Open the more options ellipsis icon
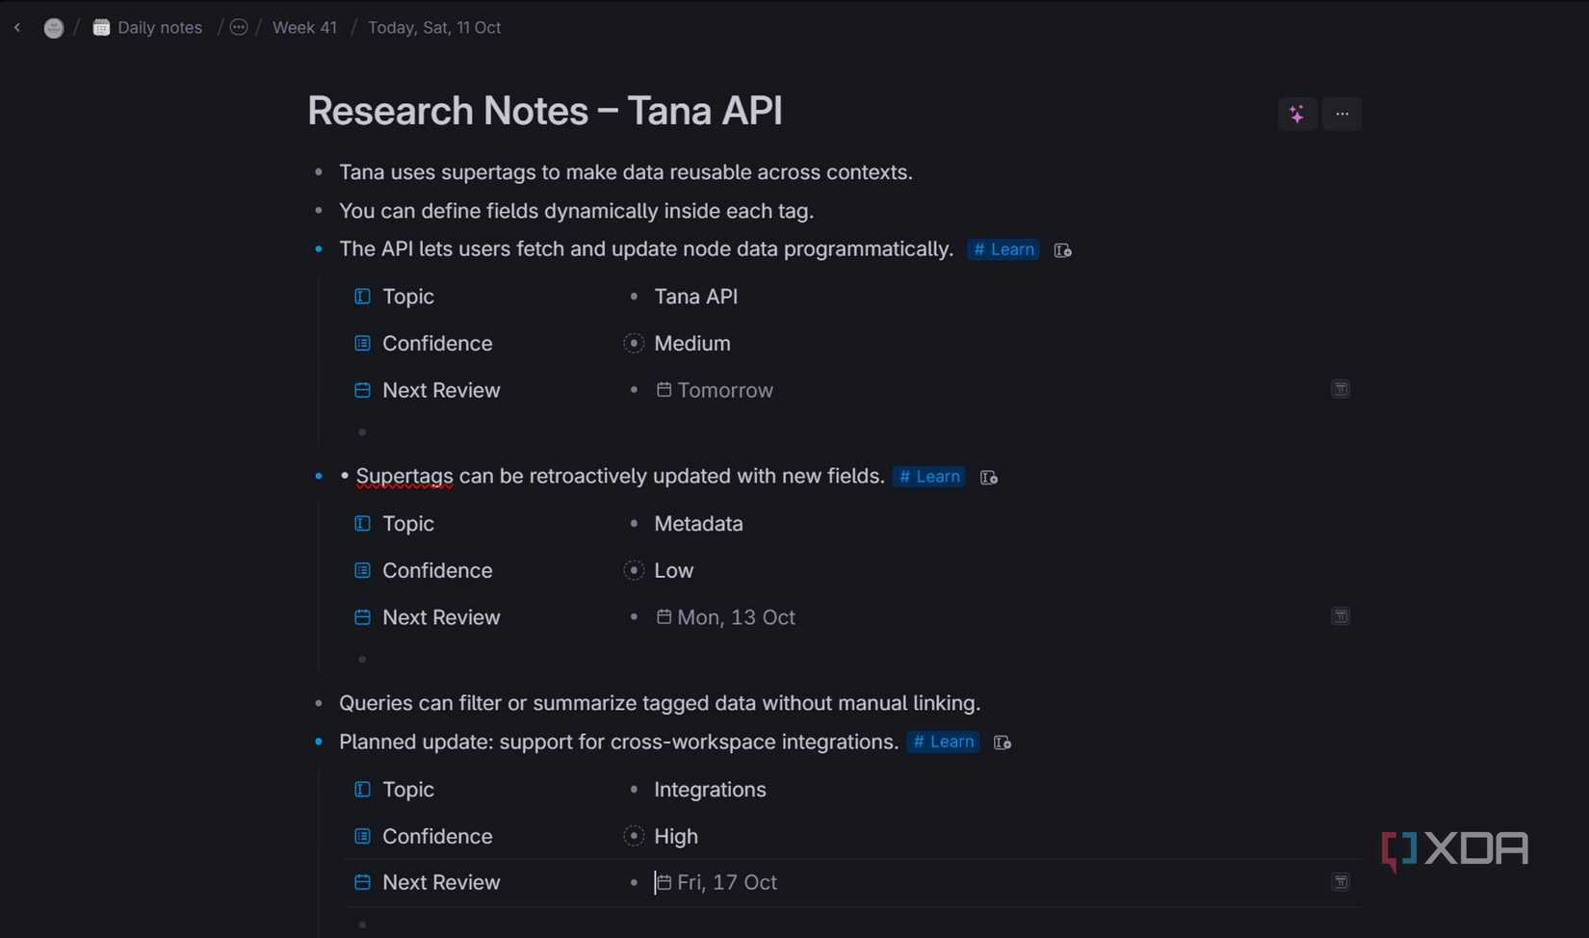Viewport: 1589px width, 938px height. (x=1342, y=114)
